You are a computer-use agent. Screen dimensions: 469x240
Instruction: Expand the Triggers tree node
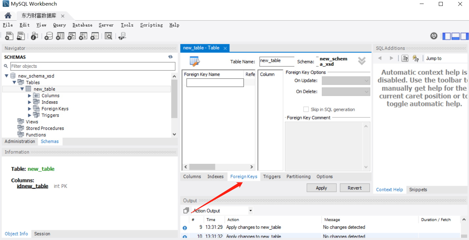[x=30, y=115]
